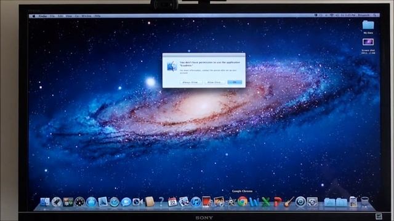Click the Always Allow button

[191, 82]
